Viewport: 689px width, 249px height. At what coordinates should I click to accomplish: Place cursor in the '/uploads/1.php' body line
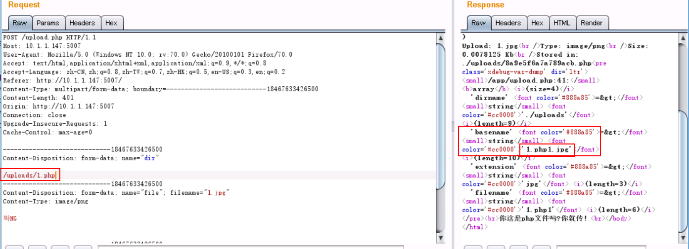click(x=29, y=176)
